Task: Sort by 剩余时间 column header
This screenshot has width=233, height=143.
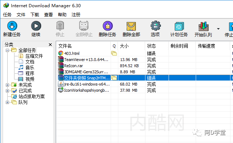Action: pyautogui.click(x=182, y=46)
